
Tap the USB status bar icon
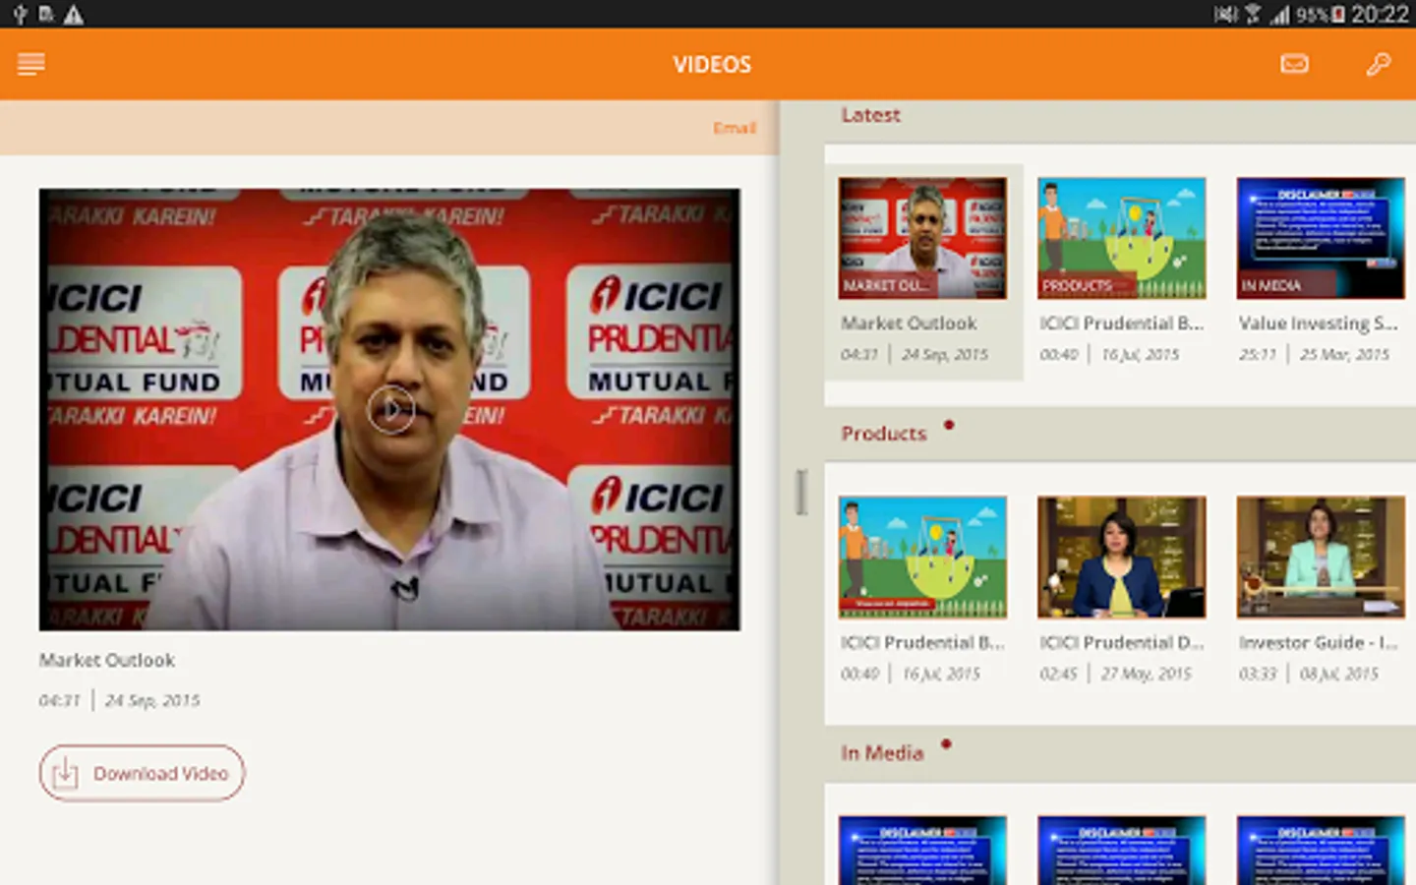19,15
